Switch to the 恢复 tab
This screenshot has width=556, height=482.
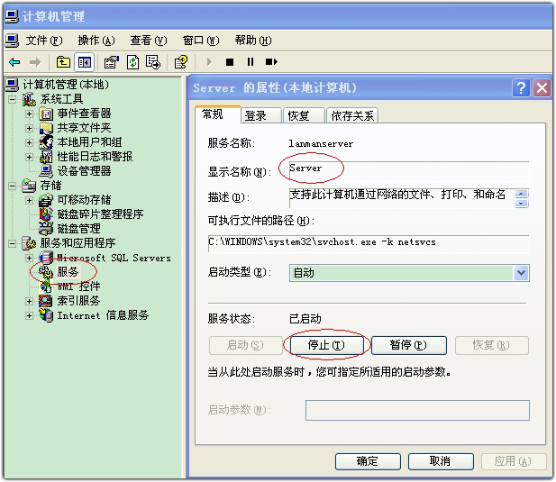point(304,115)
